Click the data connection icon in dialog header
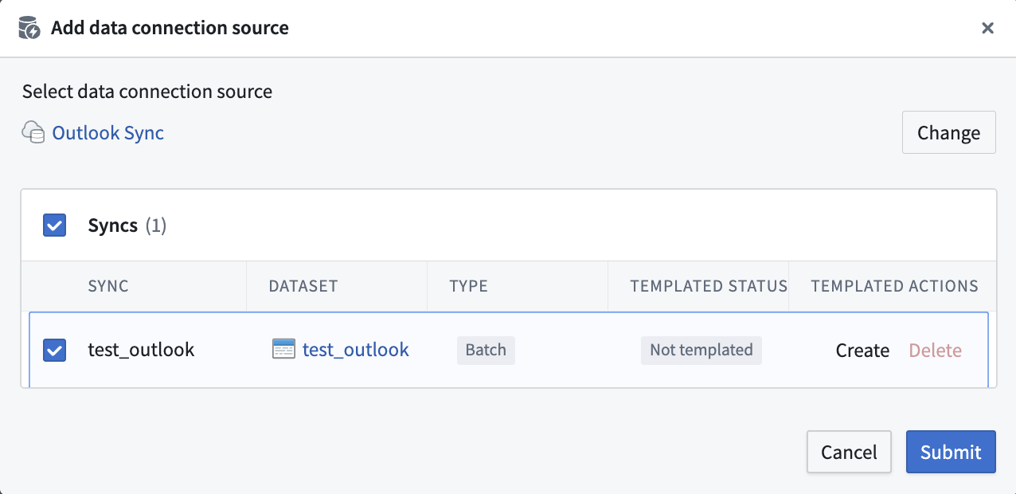Image resolution: width=1016 pixels, height=494 pixels. (29, 29)
